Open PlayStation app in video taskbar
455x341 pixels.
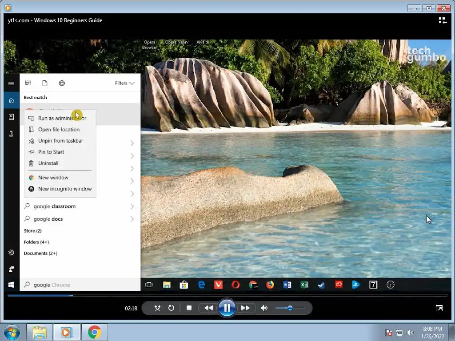pyautogui.click(x=356, y=285)
